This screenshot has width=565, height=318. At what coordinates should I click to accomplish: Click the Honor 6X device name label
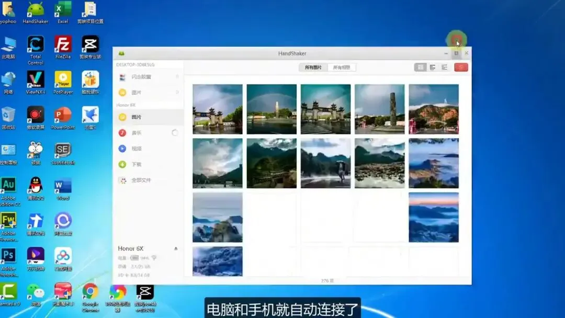130,248
